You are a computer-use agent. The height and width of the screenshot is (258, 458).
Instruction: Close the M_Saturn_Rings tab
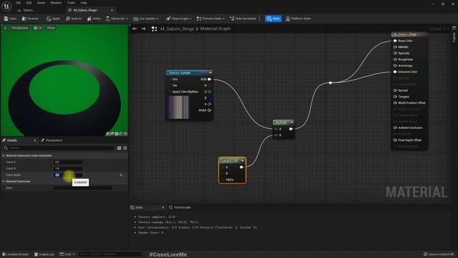click(112, 10)
